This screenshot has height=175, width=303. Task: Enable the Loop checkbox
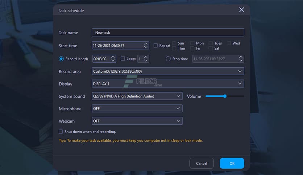click(123, 59)
